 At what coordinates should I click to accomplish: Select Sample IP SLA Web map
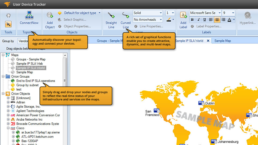[30, 64]
